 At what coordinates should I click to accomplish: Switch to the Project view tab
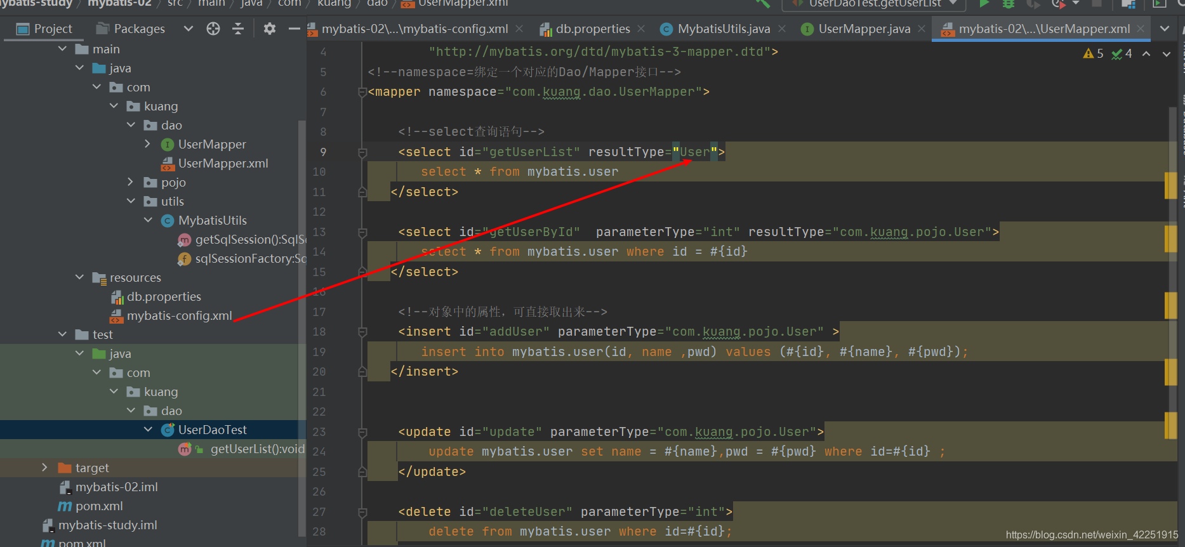click(44, 29)
